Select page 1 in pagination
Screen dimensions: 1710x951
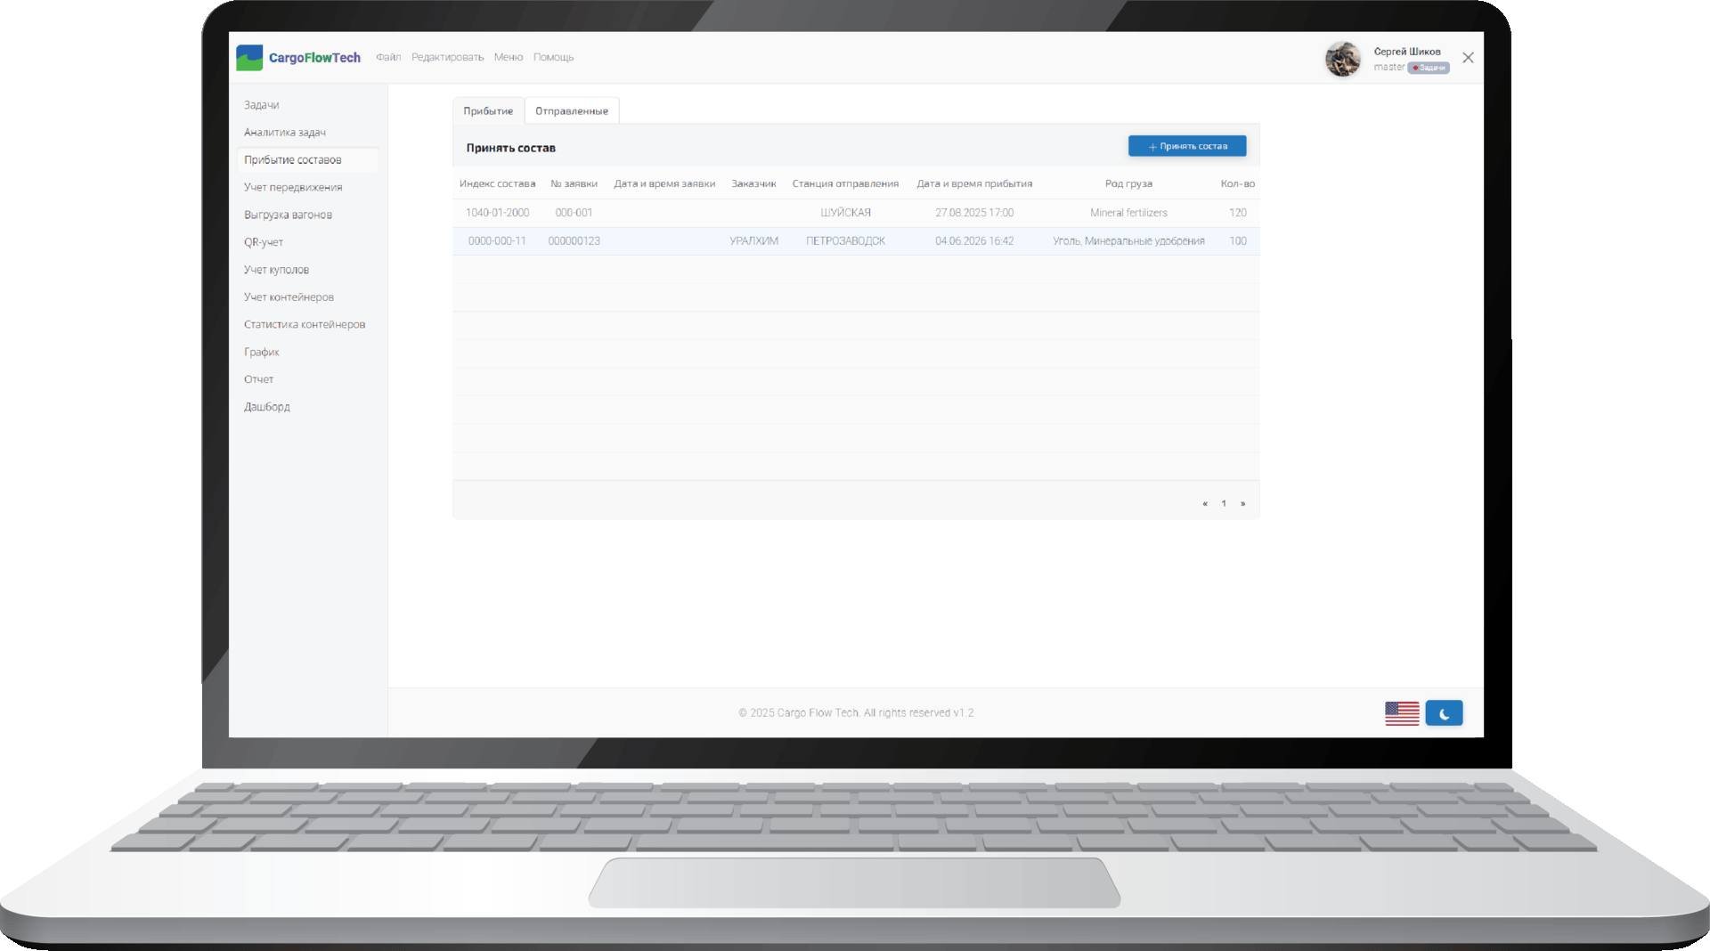(1224, 504)
